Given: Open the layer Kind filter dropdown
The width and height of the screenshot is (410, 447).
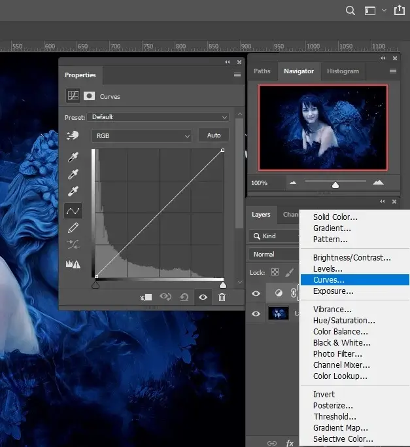Looking at the screenshot, I should pyautogui.click(x=273, y=236).
